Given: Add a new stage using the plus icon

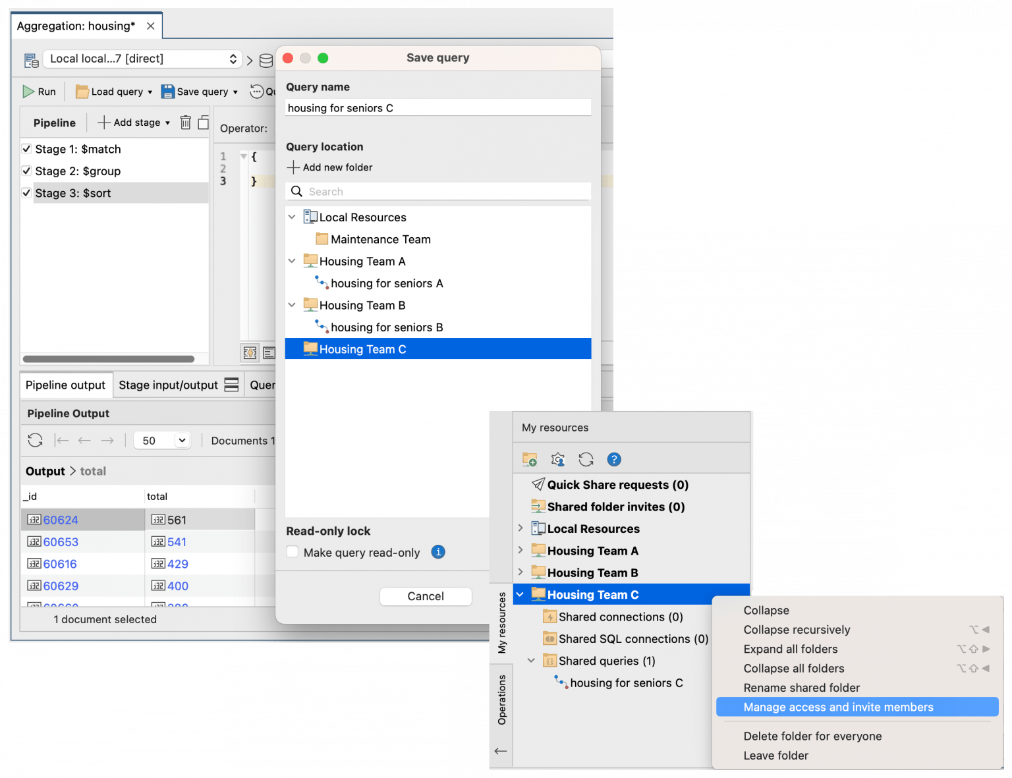Looking at the screenshot, I should coord(105,123).
